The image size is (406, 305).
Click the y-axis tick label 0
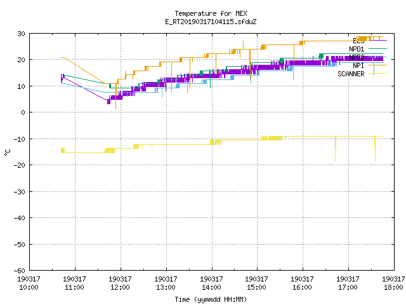pos(23,112)
